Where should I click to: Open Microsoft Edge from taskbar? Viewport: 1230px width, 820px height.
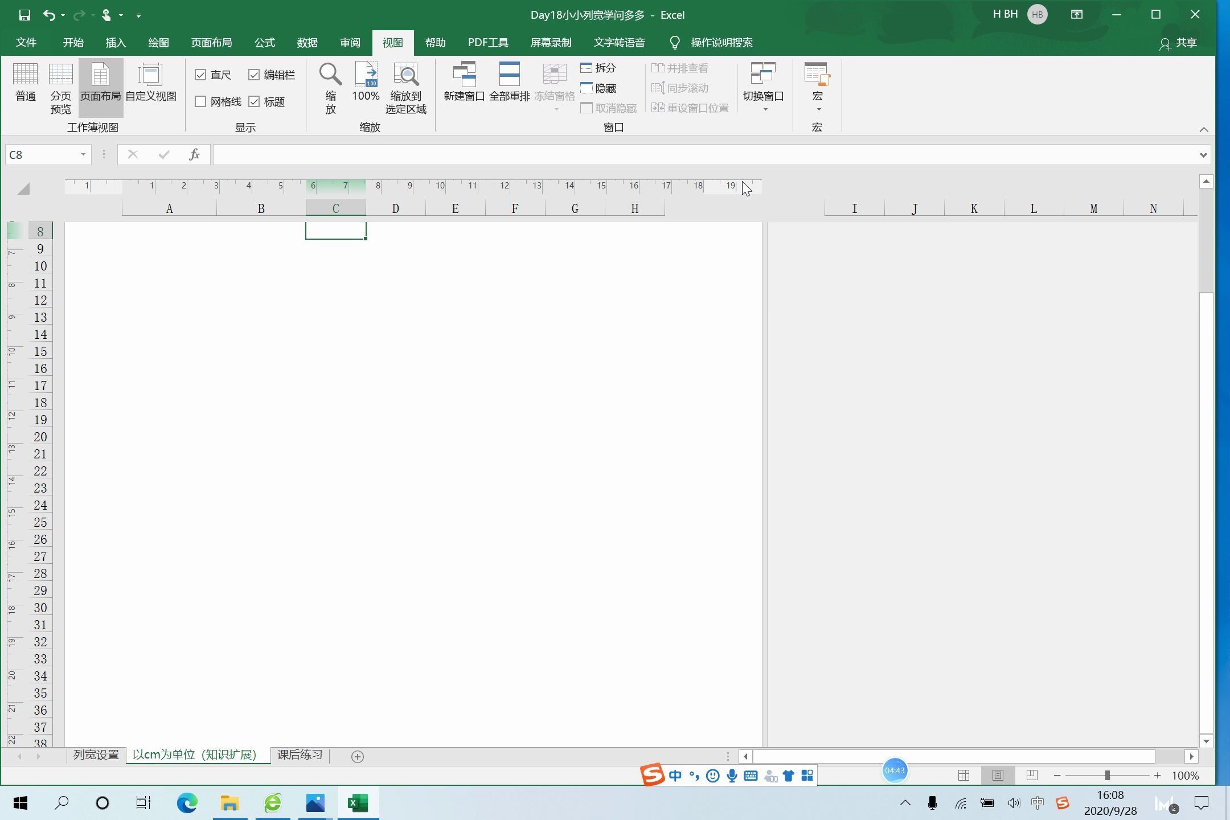[187, 803]
